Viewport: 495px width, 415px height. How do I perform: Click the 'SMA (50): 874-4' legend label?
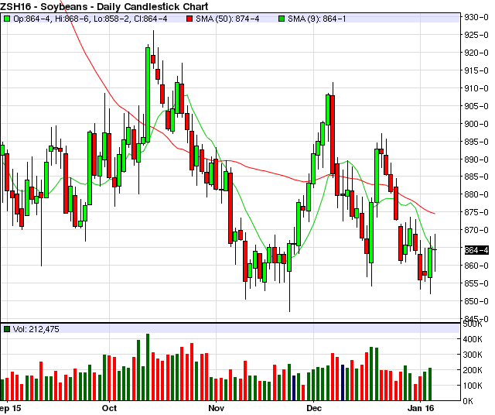click(227, 19)
